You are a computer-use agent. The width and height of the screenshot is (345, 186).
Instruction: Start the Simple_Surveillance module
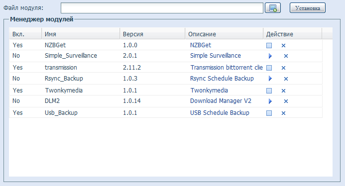tap(270, 56)
